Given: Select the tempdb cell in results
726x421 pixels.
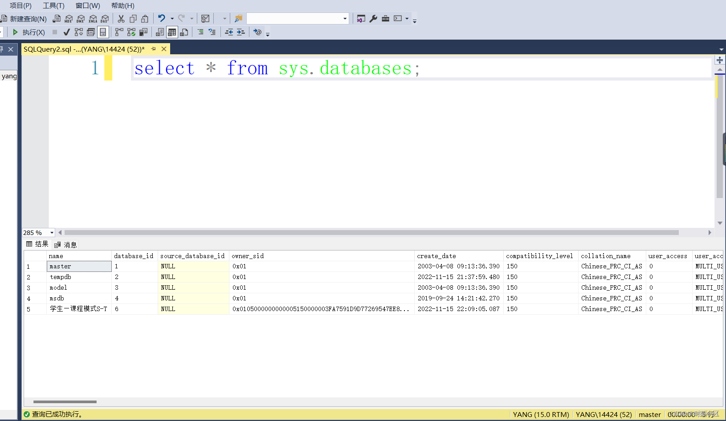Looking at the screenshot, I should 79,277.
